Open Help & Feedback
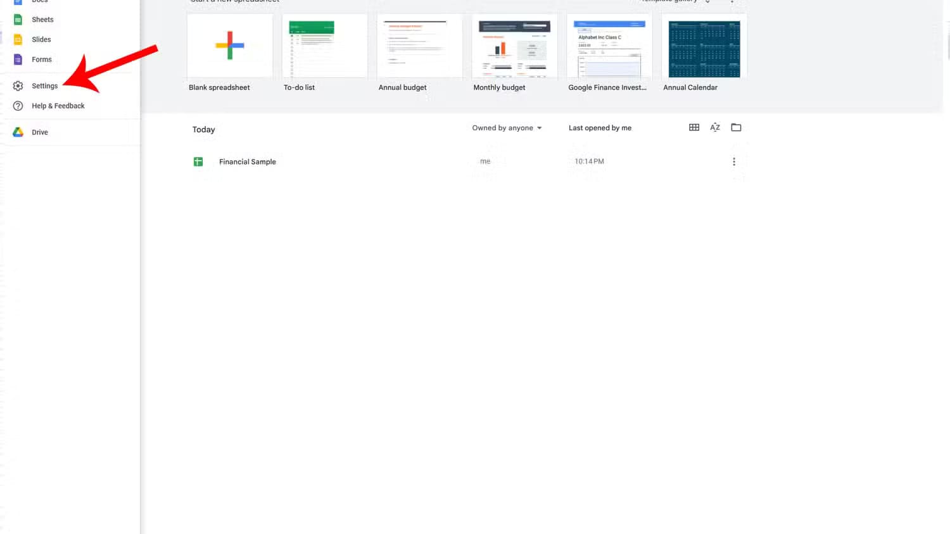The image size is (950, 534). click(58, 106)
